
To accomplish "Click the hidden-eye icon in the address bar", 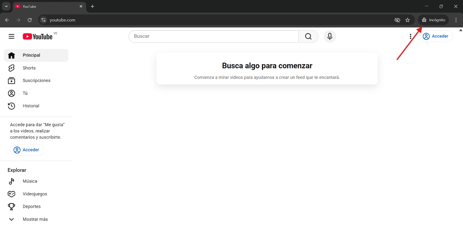I will click(x=397, y=20).
